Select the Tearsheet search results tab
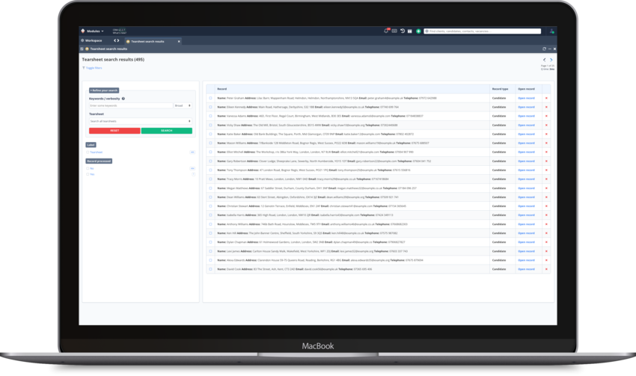Screen dimensions: 636x376 (147, 41)
